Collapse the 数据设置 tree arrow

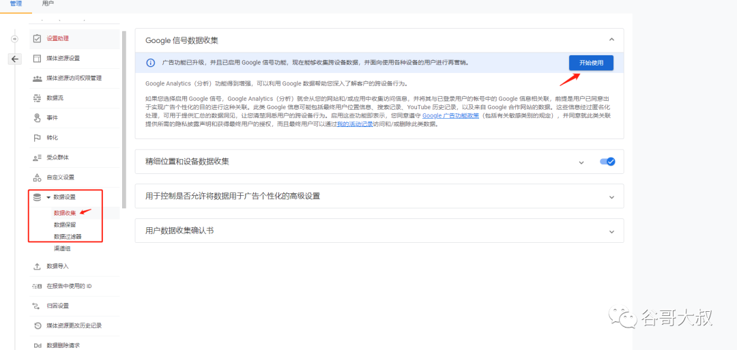pyautogui.click(x=48, y=197)
